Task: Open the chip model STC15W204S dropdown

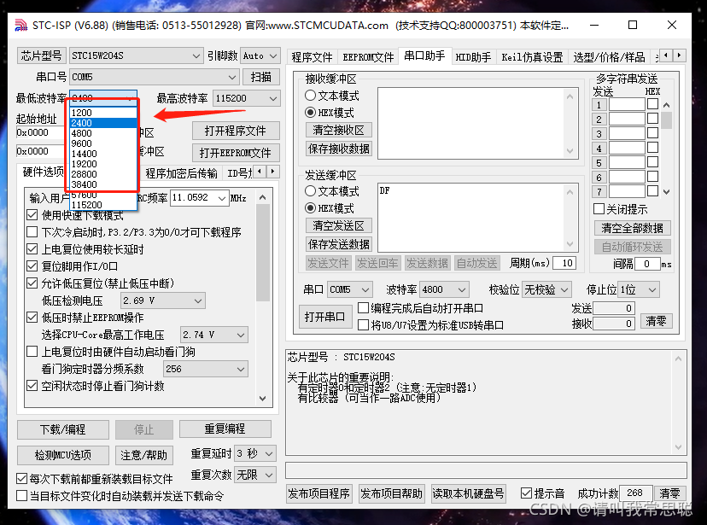Action: 136,55
